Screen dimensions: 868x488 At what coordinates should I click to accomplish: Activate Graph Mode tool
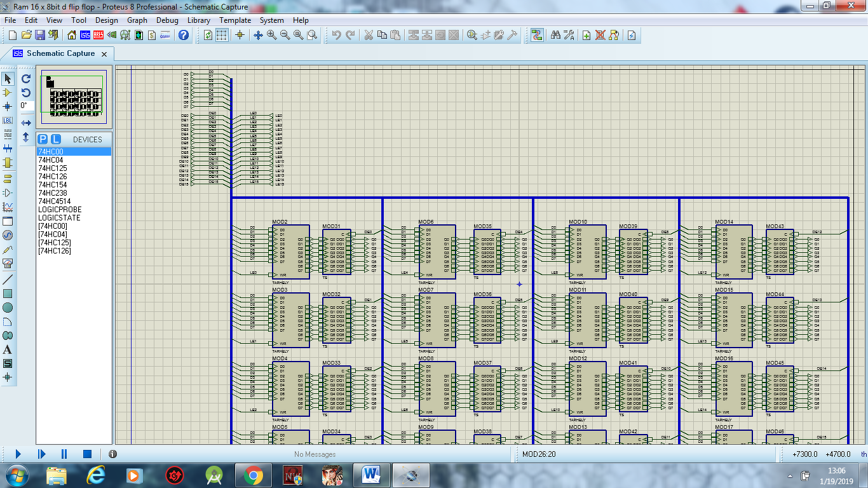pos(8,207)
